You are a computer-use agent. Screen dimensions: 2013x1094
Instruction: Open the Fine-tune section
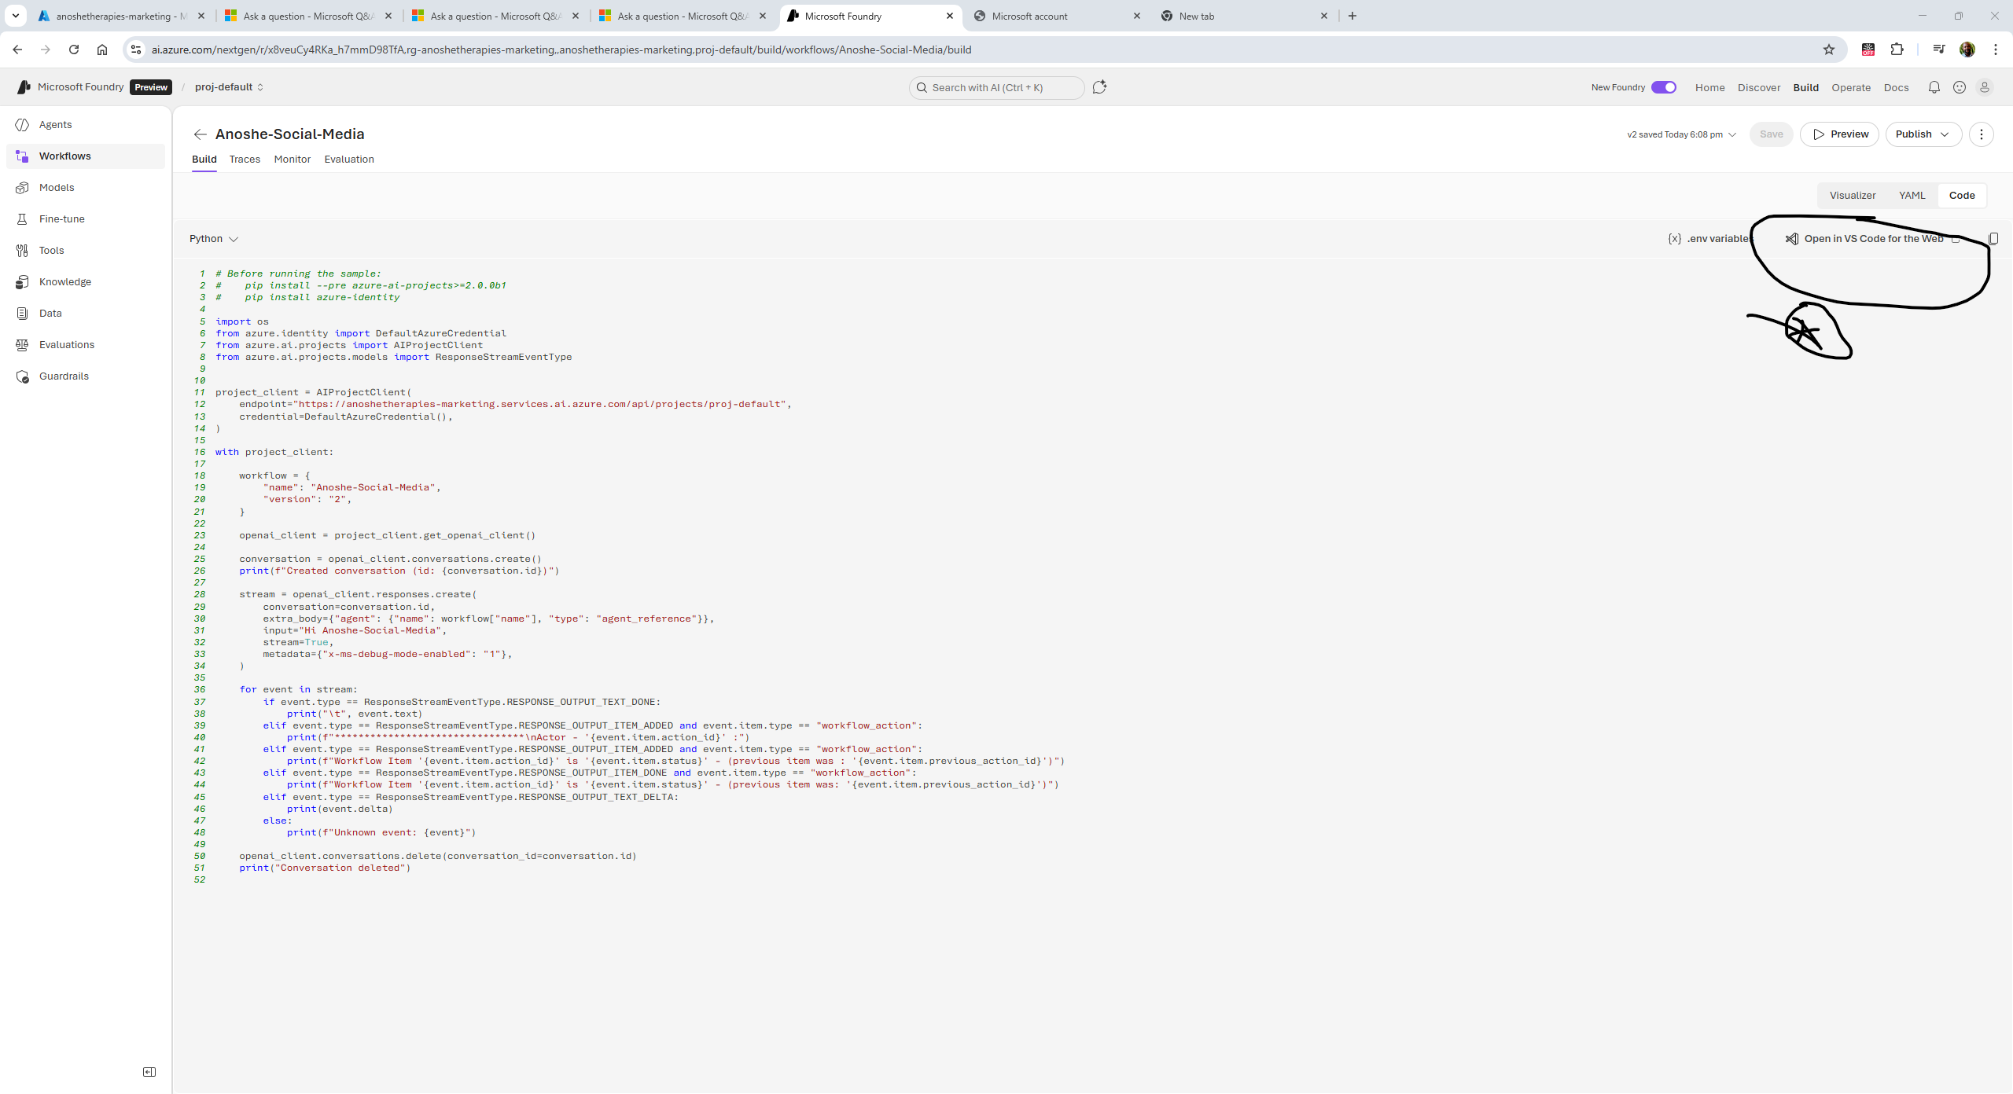pyautogui.click(x=60, y=218)
